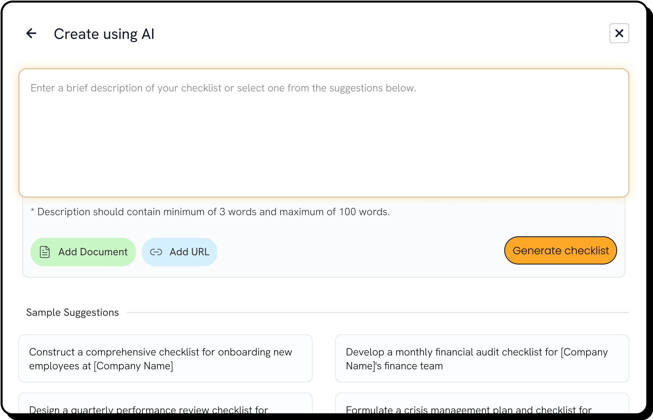Click '[Company Name]' in the onboarding suggestion
Image resolution: width=653 pixels, height=420 pixels.
click(x=133, y=366)
